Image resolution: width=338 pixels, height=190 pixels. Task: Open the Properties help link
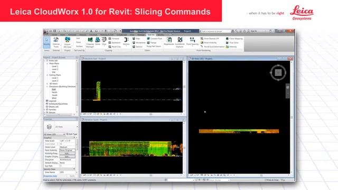(50, 176)
